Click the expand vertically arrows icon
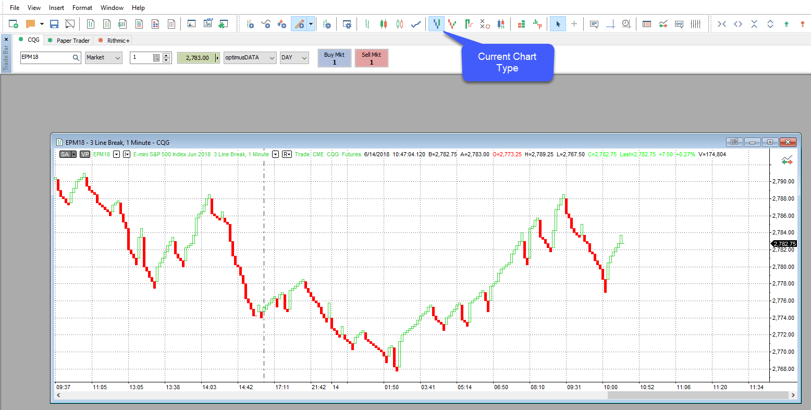This screenshot has height=410, width=811. pyautogui.click(x=770, y=24)
